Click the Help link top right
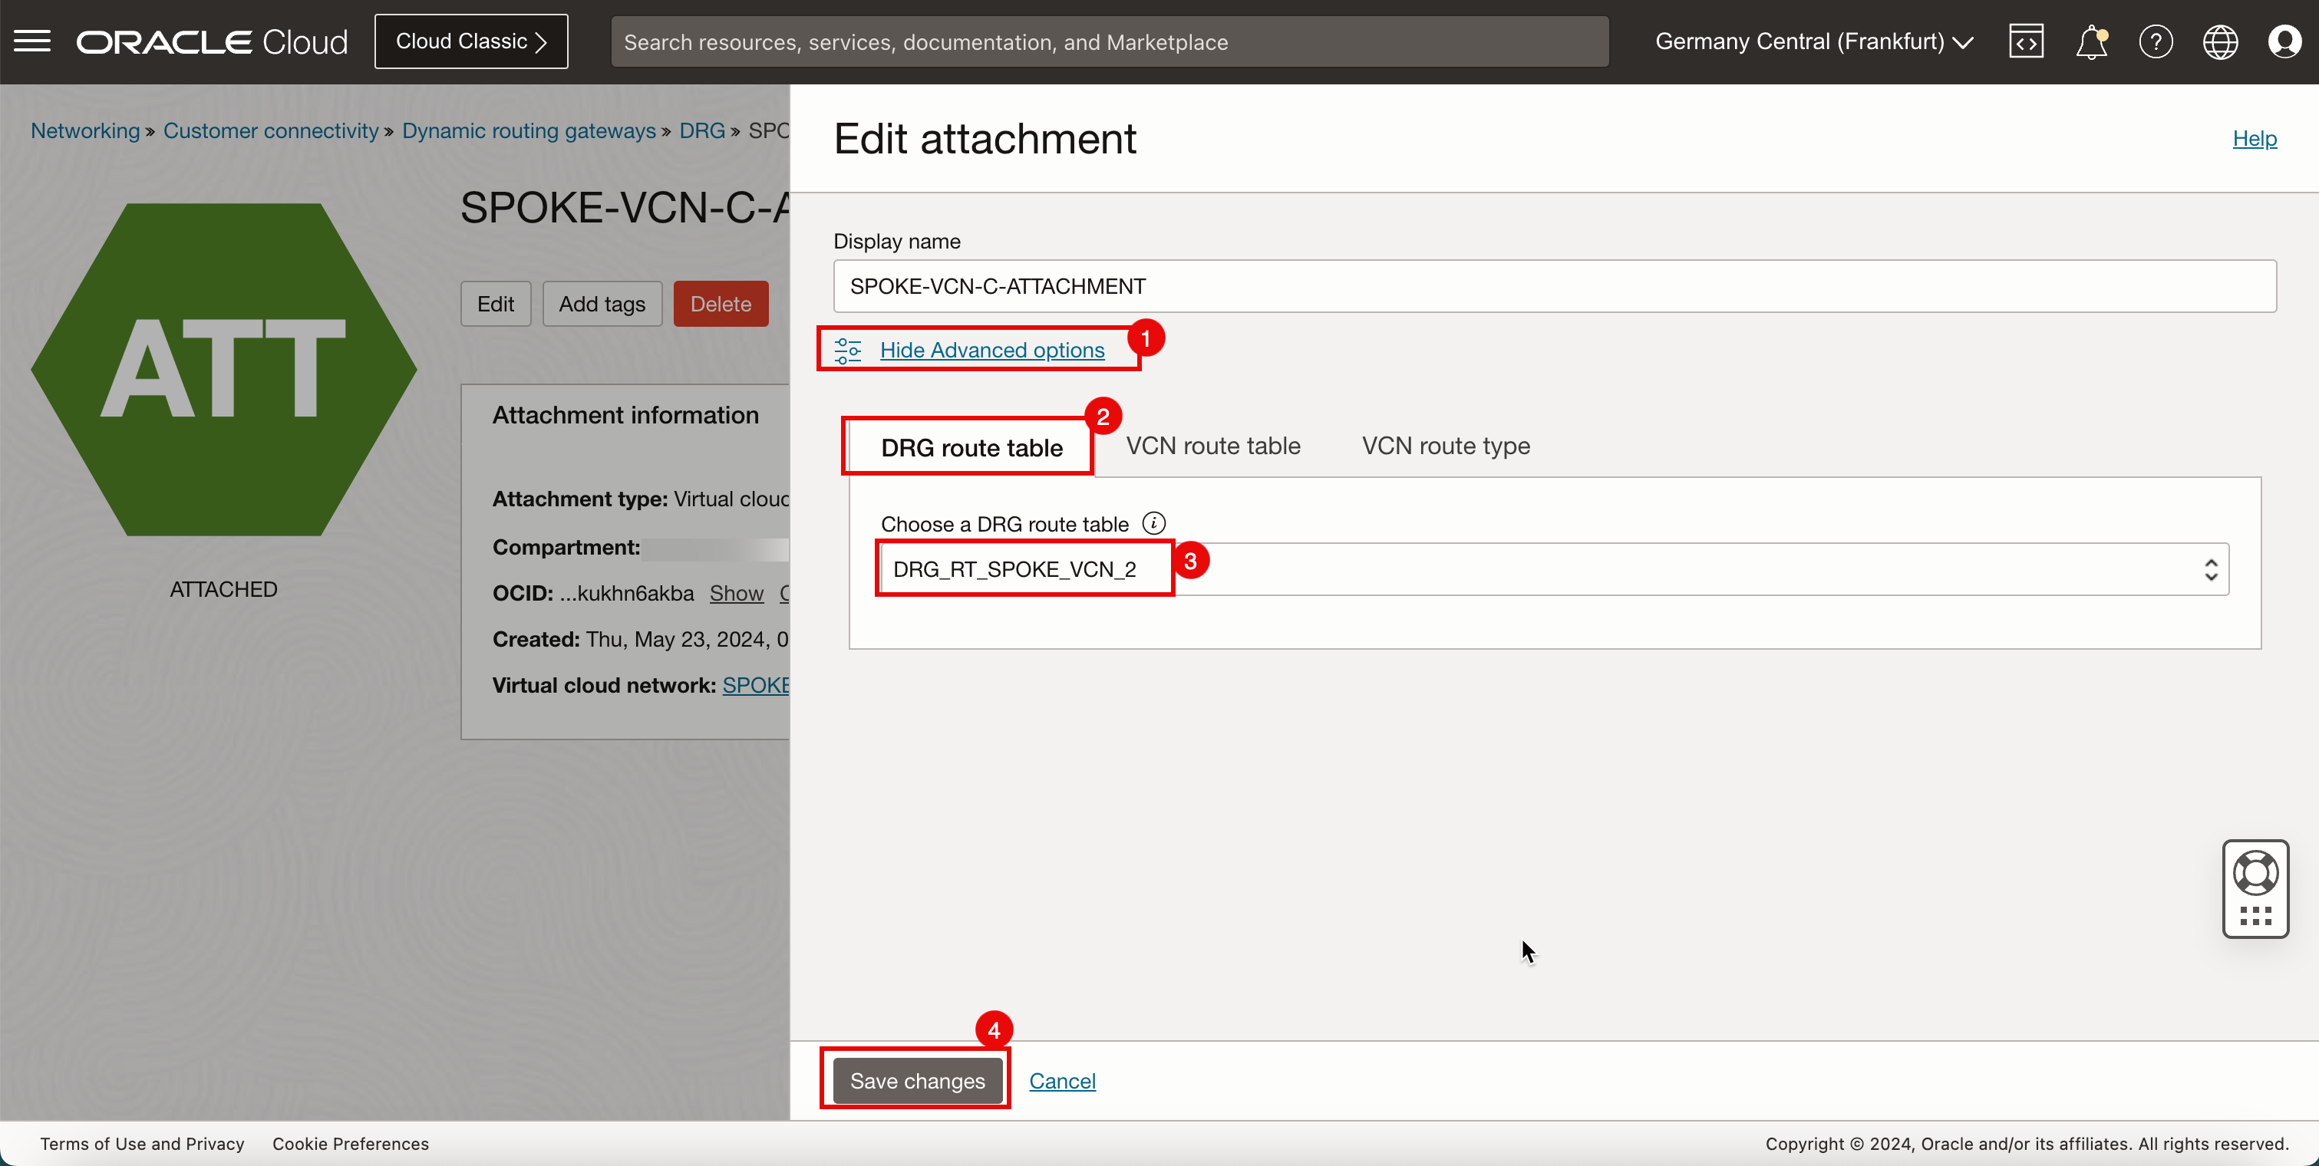 2254,138
